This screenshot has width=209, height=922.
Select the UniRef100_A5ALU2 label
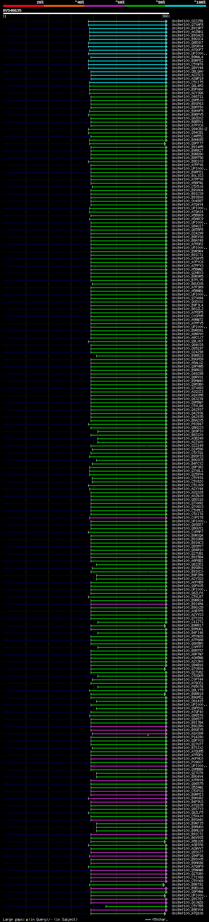click(187, 363)
